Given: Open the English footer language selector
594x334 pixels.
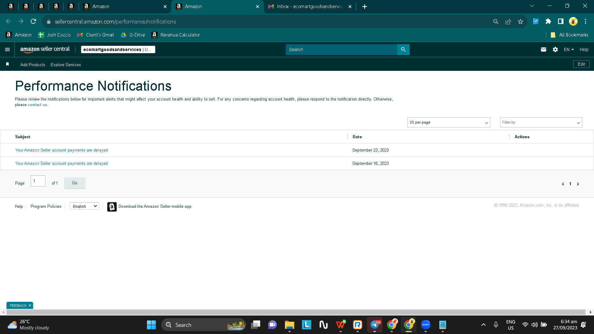Looking at the screenshot, I should point(84,206).
